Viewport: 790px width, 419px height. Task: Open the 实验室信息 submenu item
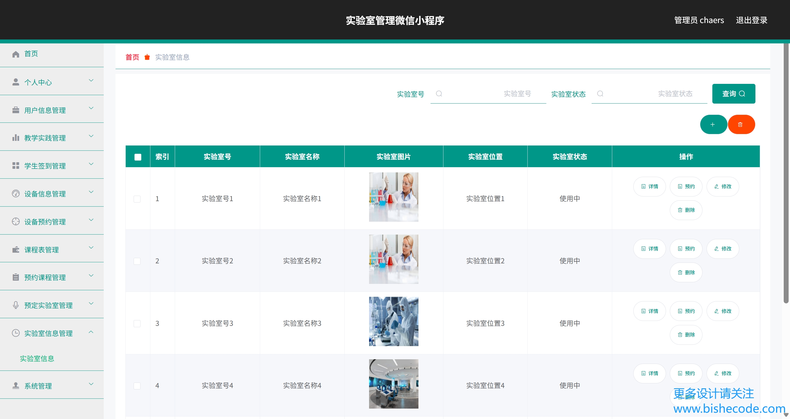(x=37, y=358)
